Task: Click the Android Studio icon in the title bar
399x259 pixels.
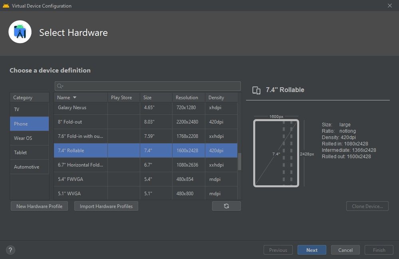Action: [x=6, y=6]
